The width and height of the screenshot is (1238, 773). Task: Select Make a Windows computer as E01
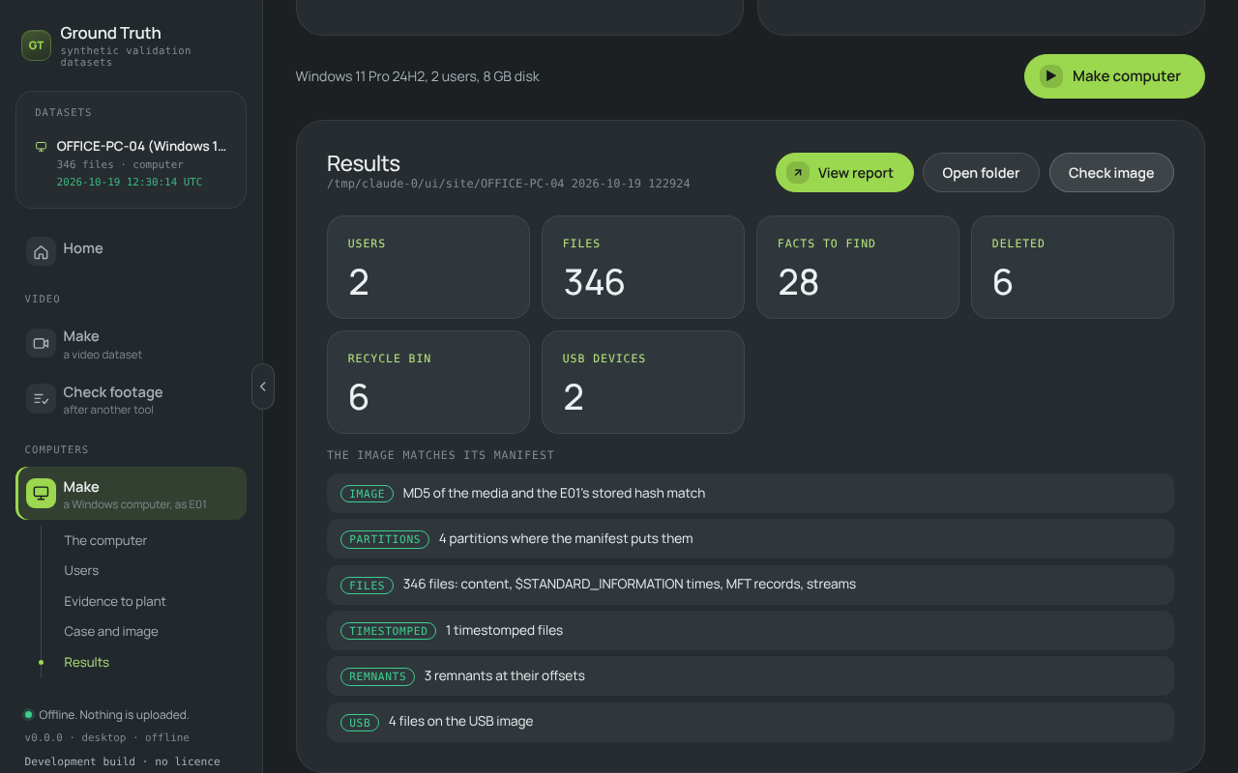click(x=131, y=494)
